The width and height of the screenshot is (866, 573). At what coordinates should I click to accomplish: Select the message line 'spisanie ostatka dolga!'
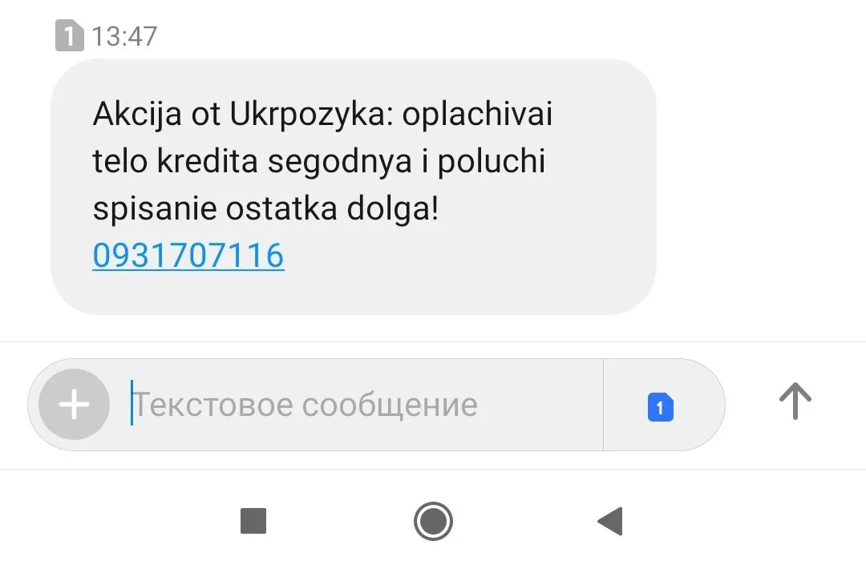265,210
